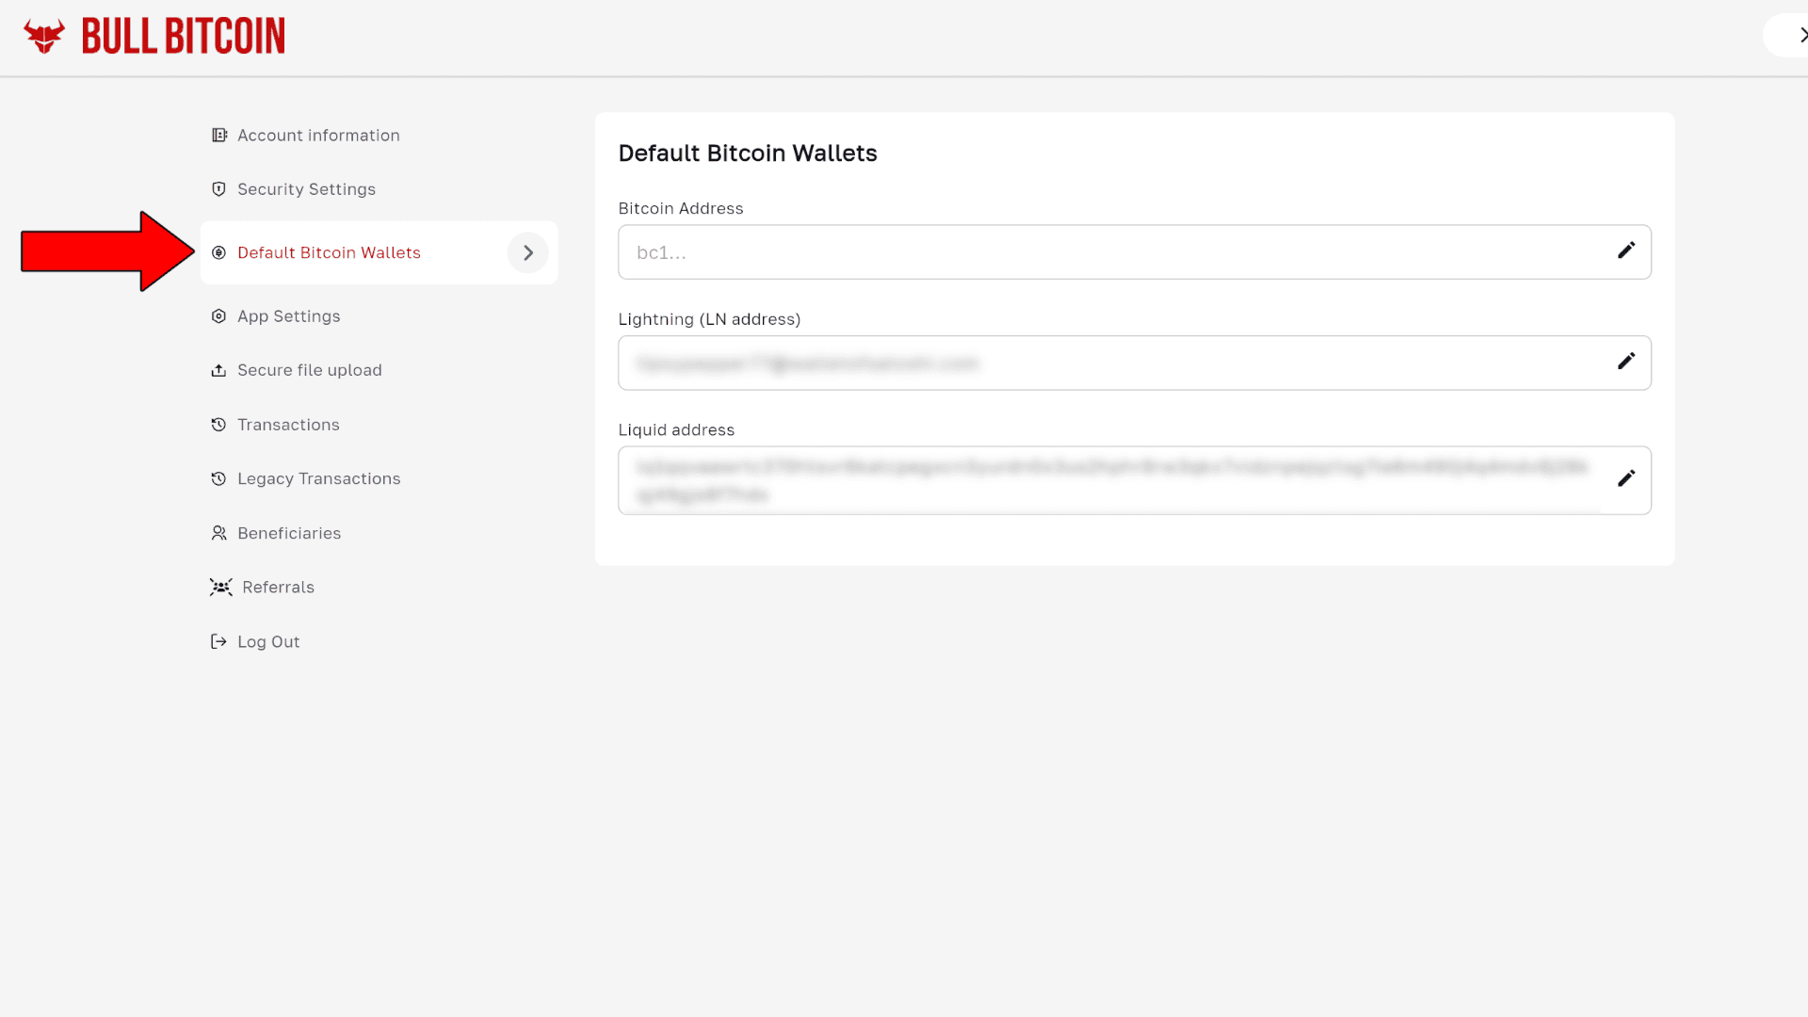
Task: Open the Beneficiaries page
Action: (289, 533)
